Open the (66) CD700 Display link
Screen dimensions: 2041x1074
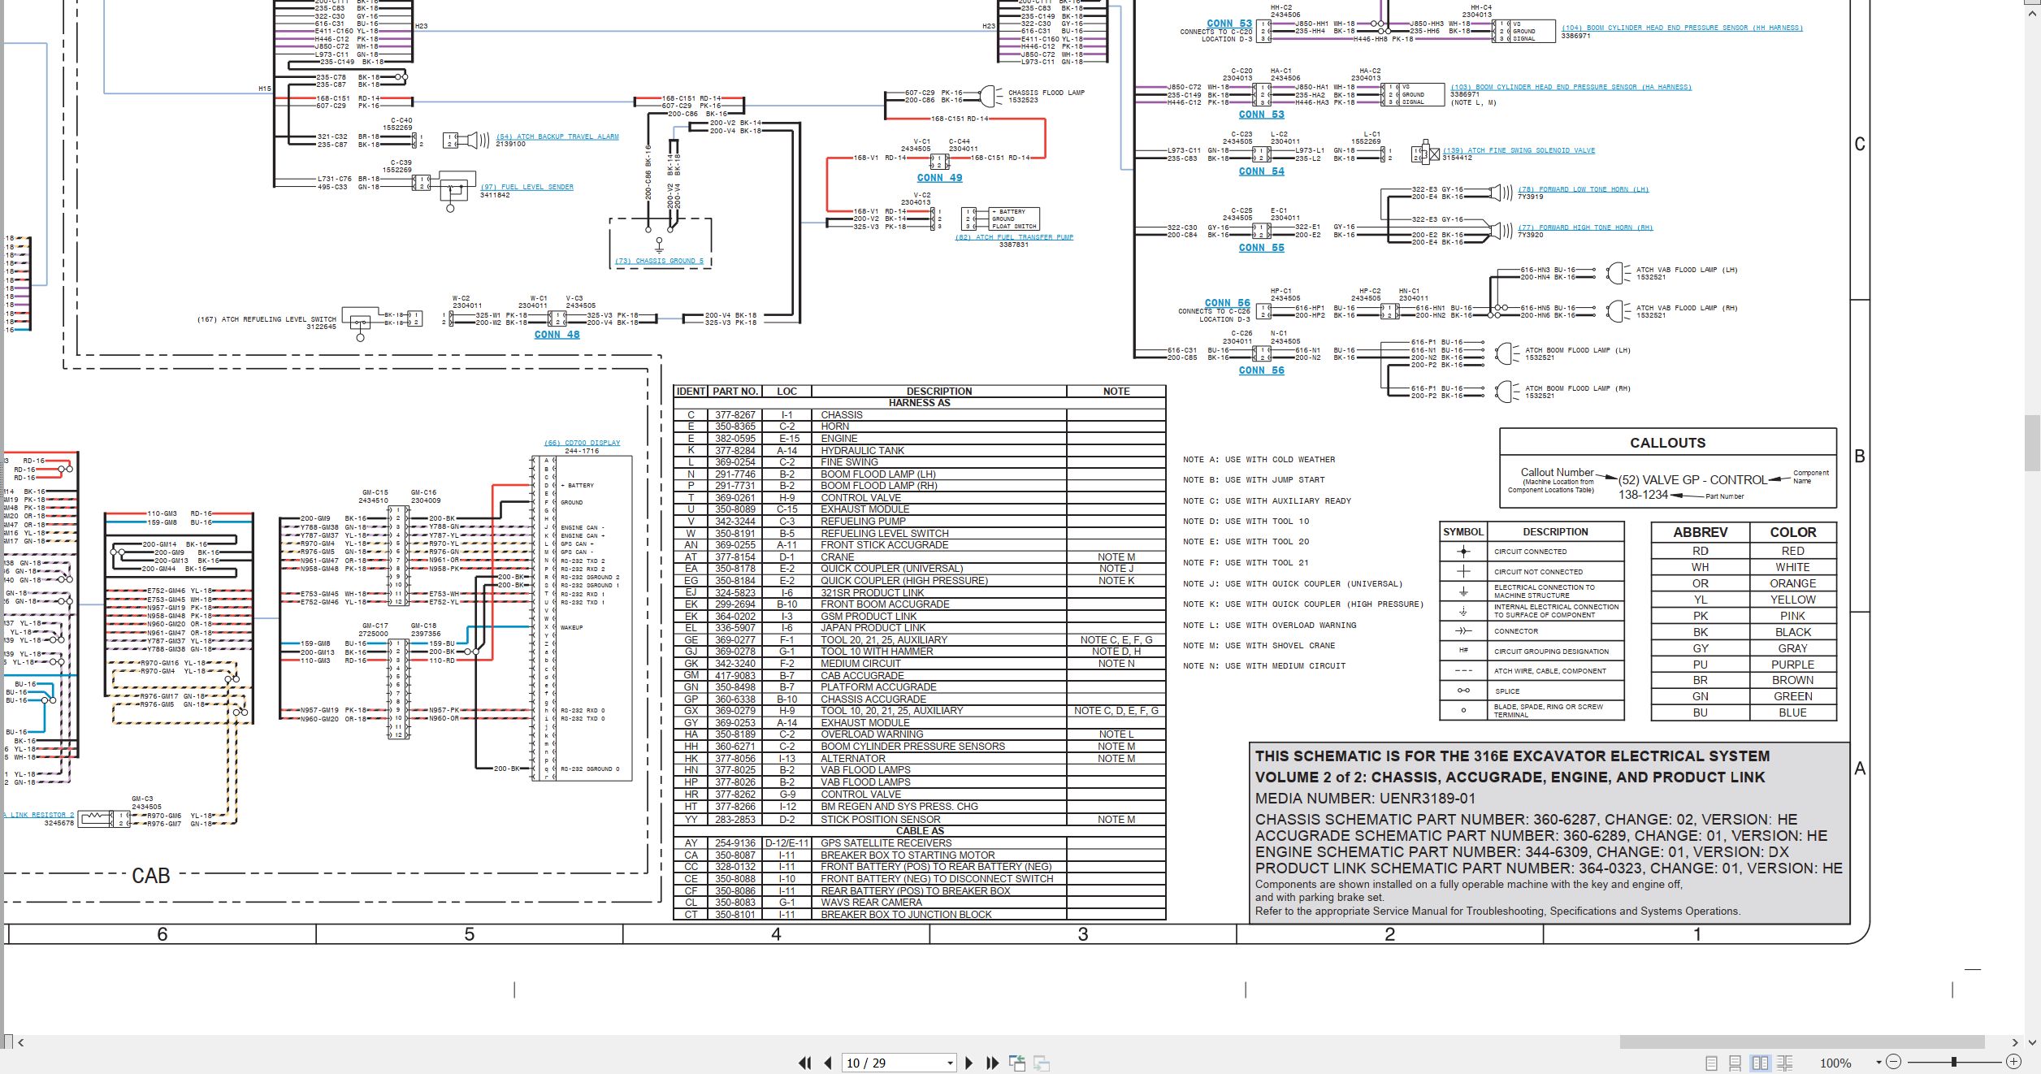582,443
